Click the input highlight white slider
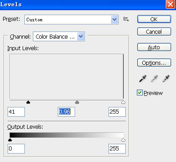 click(123, 102)
